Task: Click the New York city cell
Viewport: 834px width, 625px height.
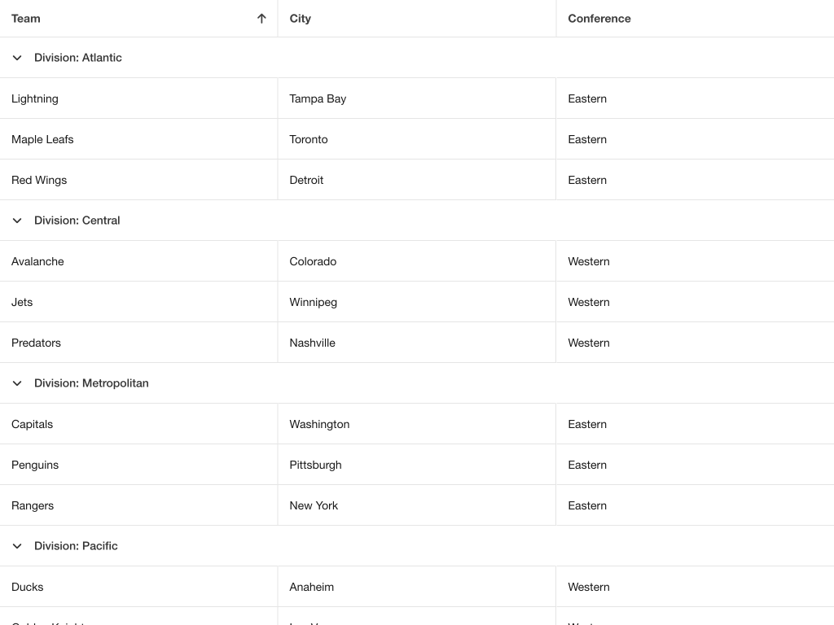Action: (x=314, y=505)
